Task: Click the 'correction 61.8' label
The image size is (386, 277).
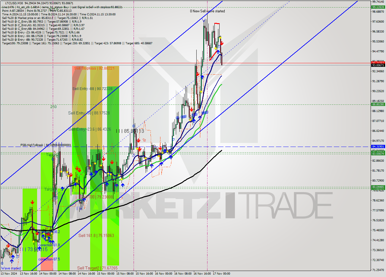Action: click(x=49, y=245)
